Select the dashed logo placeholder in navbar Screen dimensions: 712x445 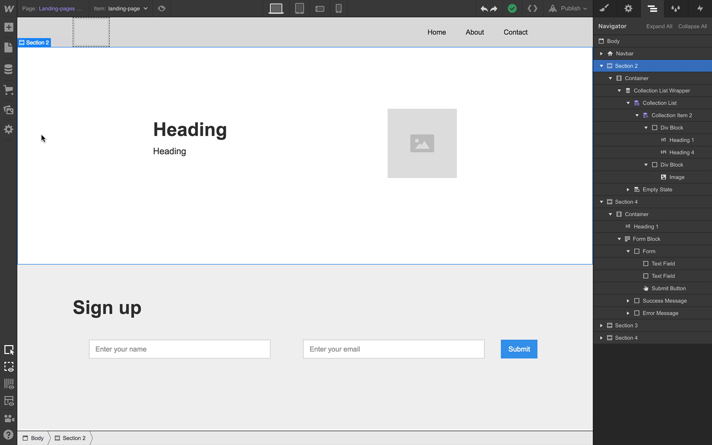(x=91, y=32)
